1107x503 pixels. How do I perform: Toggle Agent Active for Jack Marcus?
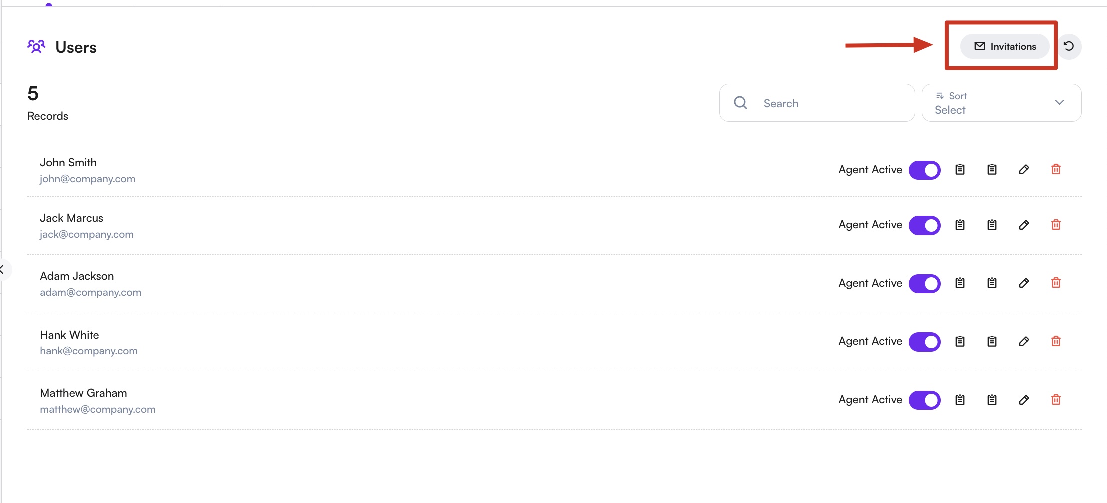pos(924,225)
